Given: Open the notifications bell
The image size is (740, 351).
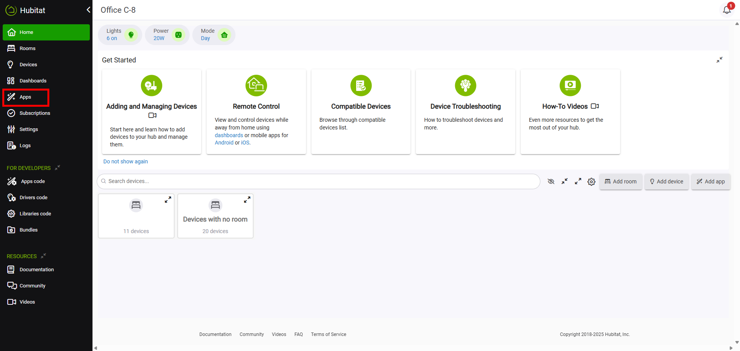Looking at the screenshot, I should coord(727,10).
